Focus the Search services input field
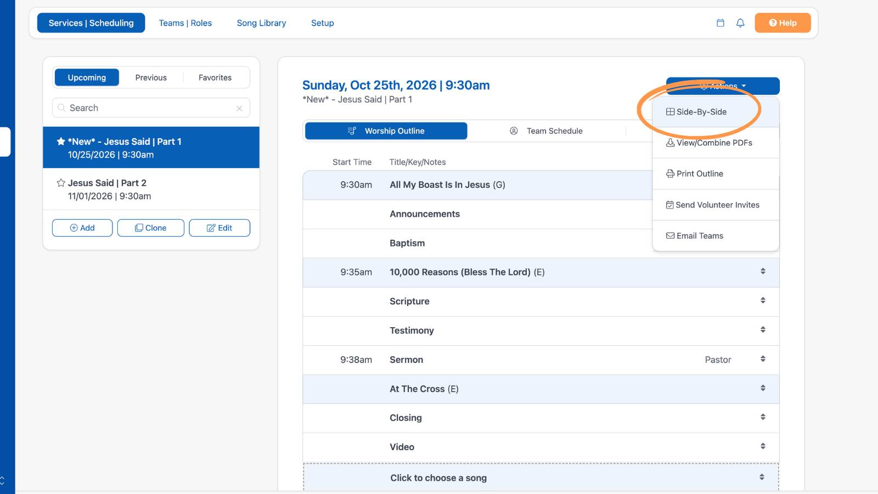The width and height of the screenshot is (878, 494). pos(151,108)
